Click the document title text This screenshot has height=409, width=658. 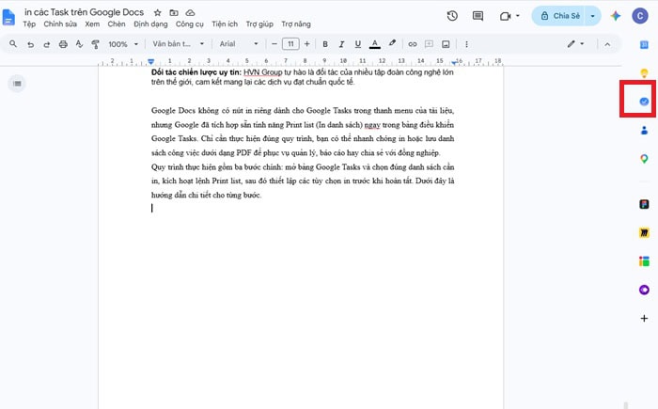(x=84, y=12)
